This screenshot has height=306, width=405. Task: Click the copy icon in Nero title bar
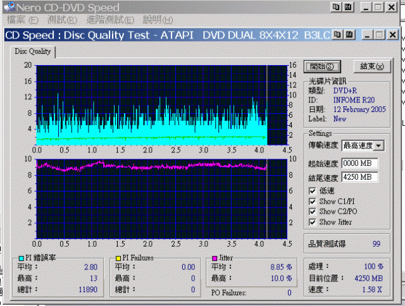click(336, 7)
